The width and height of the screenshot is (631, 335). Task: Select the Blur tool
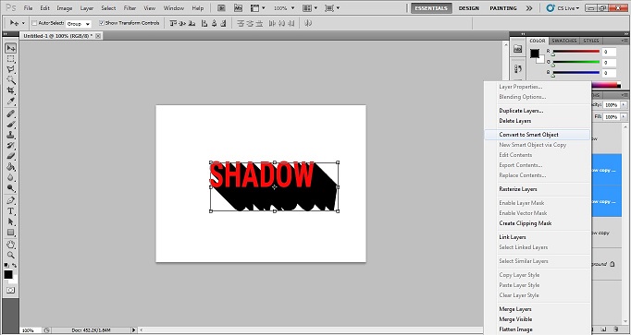[x=11, y=177]
